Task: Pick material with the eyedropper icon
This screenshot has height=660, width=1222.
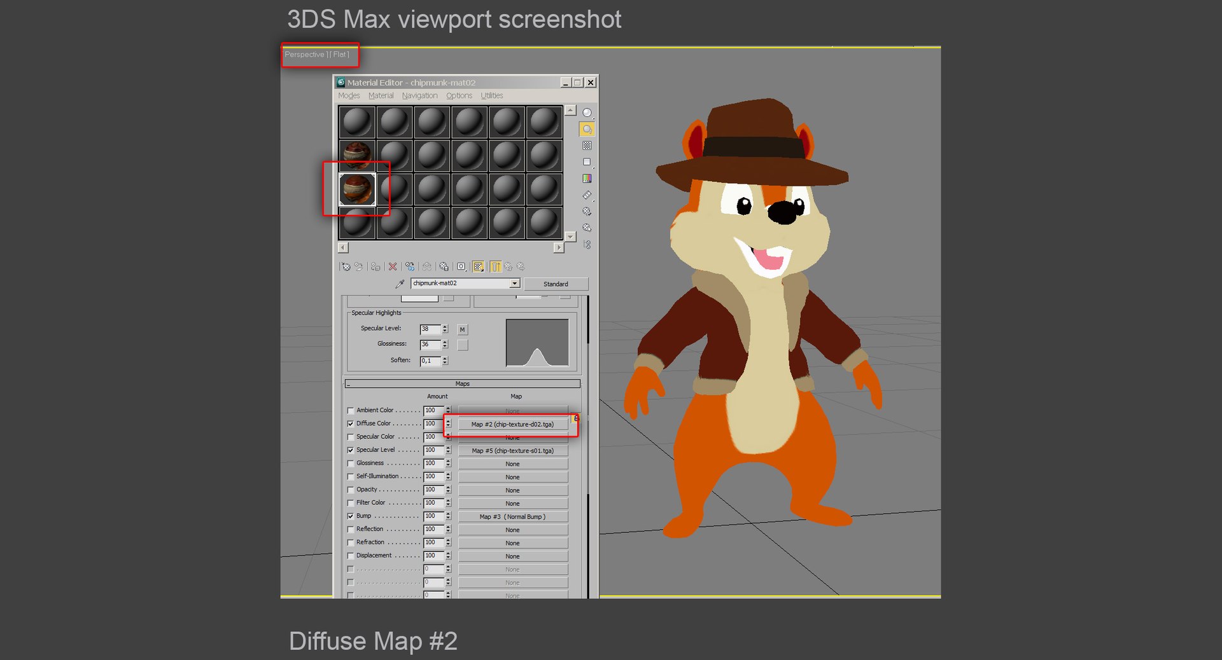Action: [x=400, y=284]
